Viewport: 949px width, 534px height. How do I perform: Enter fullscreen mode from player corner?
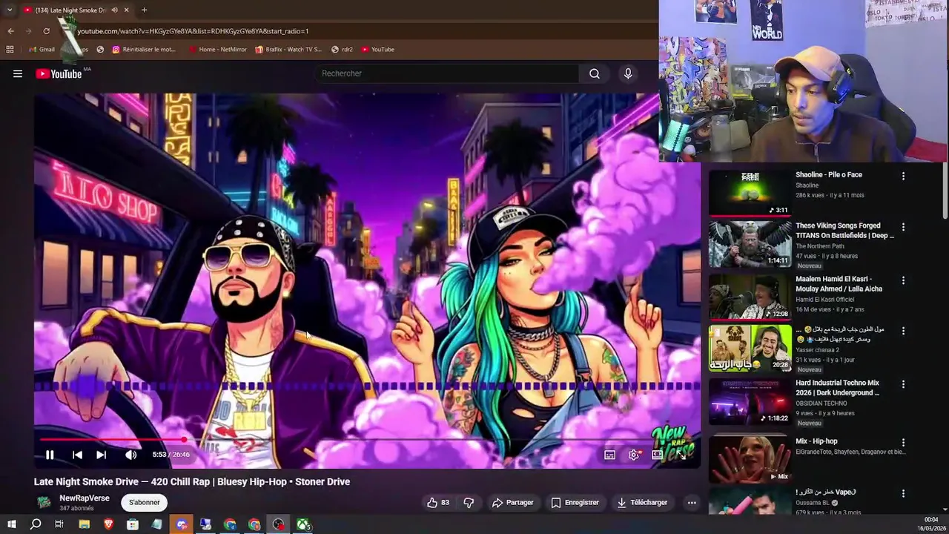[x=681, y=455]
